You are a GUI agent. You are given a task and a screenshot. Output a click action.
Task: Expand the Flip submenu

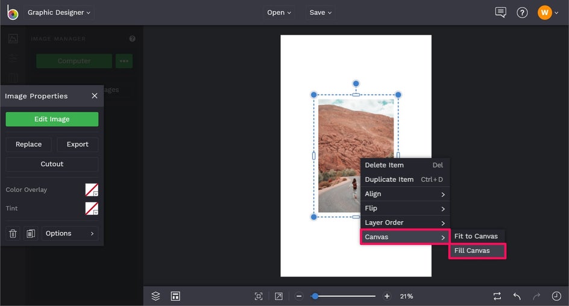[404, 208]
